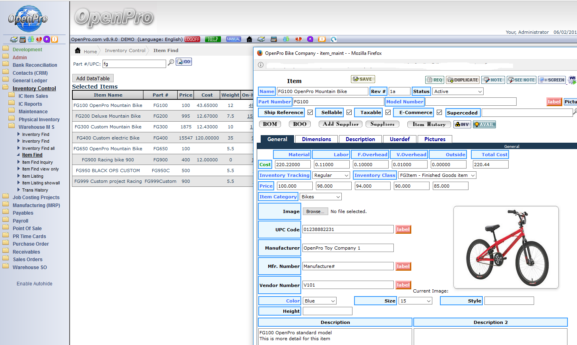Viewport: 577px width, 345px height.
Task: Click the red alert icon atop the left sidebar
Action: (x=39, y=39)
